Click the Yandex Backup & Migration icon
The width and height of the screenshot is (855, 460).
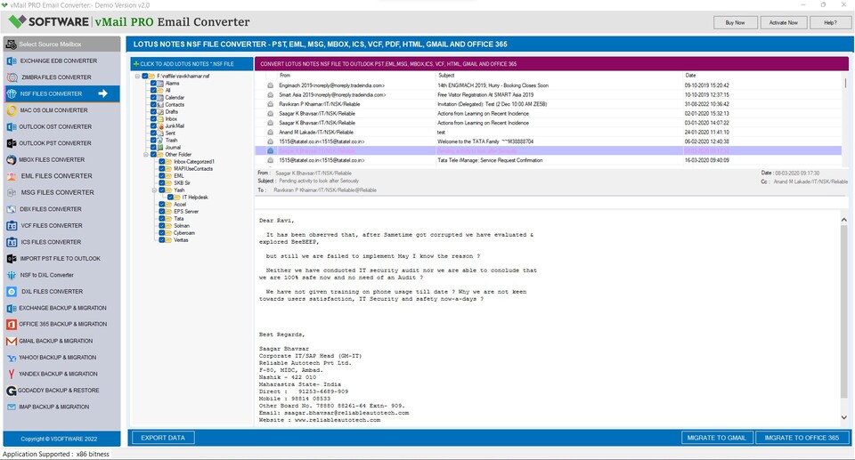12,374
